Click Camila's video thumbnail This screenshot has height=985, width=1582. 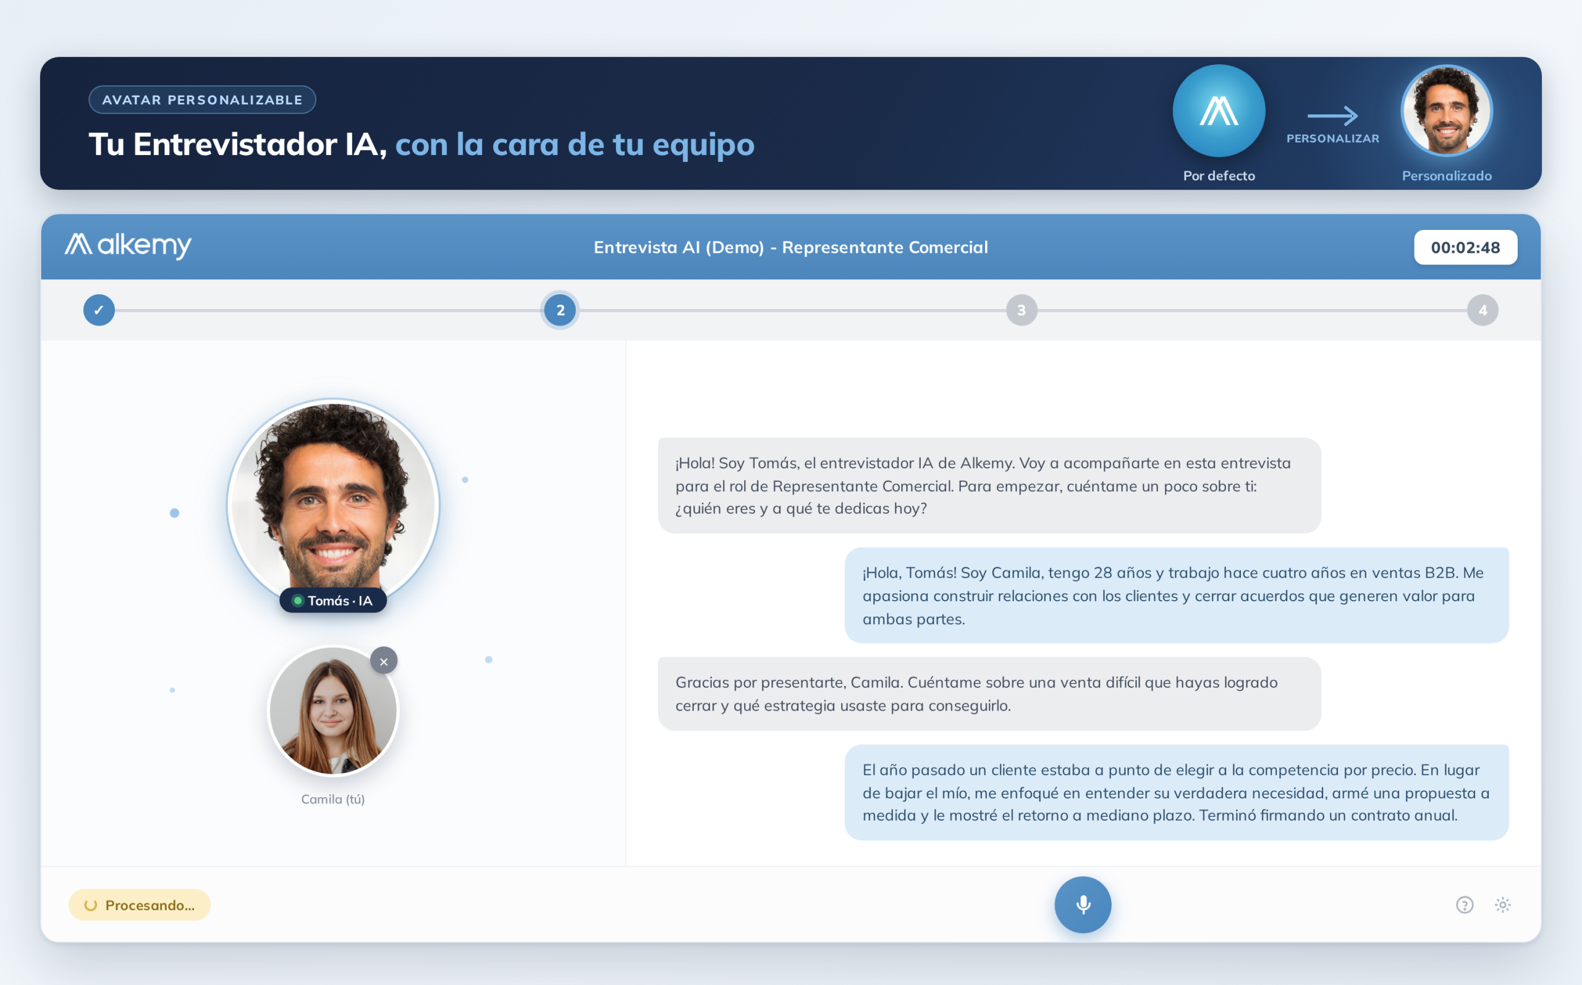pyautogui.click(x=333, y=711)
